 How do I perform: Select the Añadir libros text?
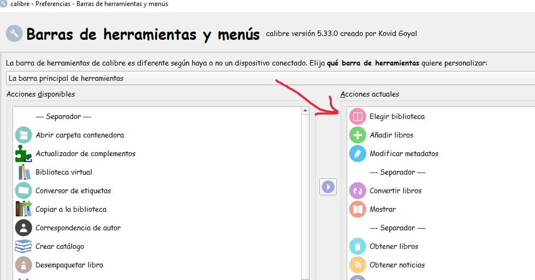391,135
